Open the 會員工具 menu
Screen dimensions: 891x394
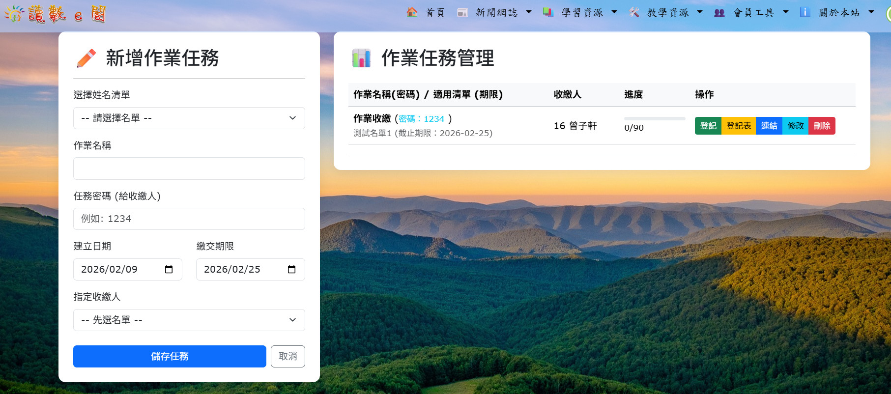click(x=754, y=13)
